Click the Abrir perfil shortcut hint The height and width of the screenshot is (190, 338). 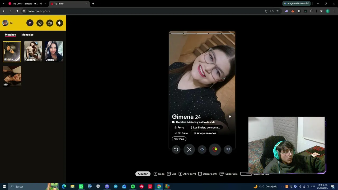coord(187,174)
